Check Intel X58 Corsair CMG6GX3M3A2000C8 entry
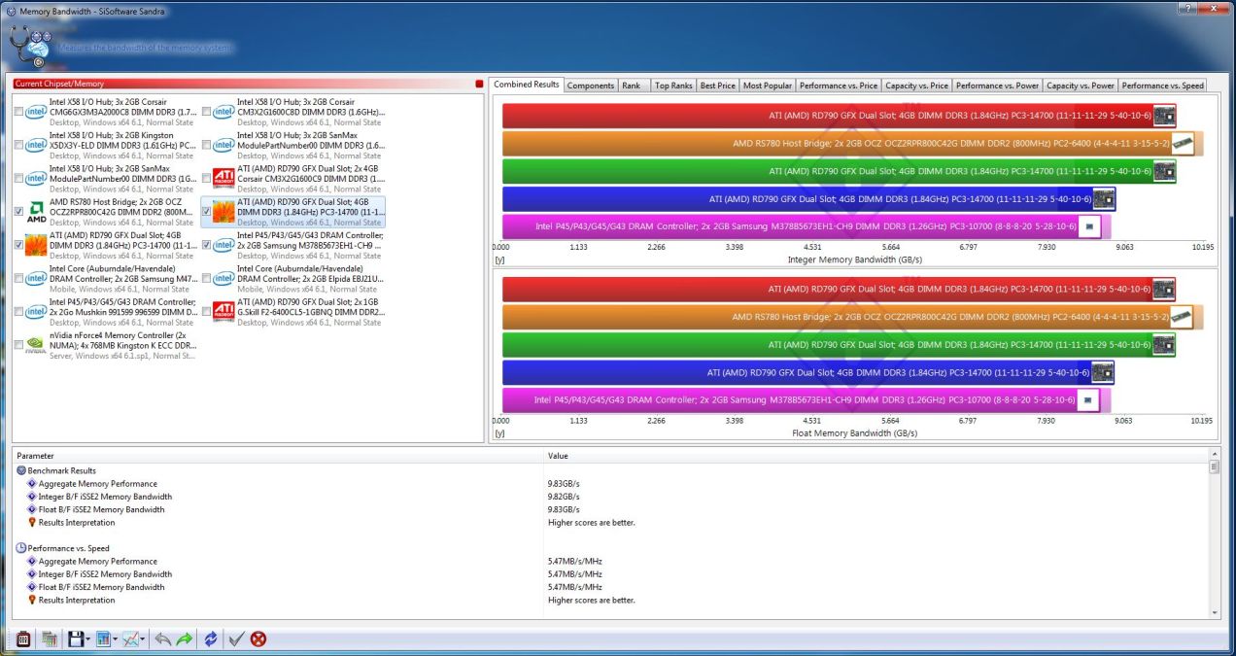This screenshot has height=656, width=1236. 19,111
